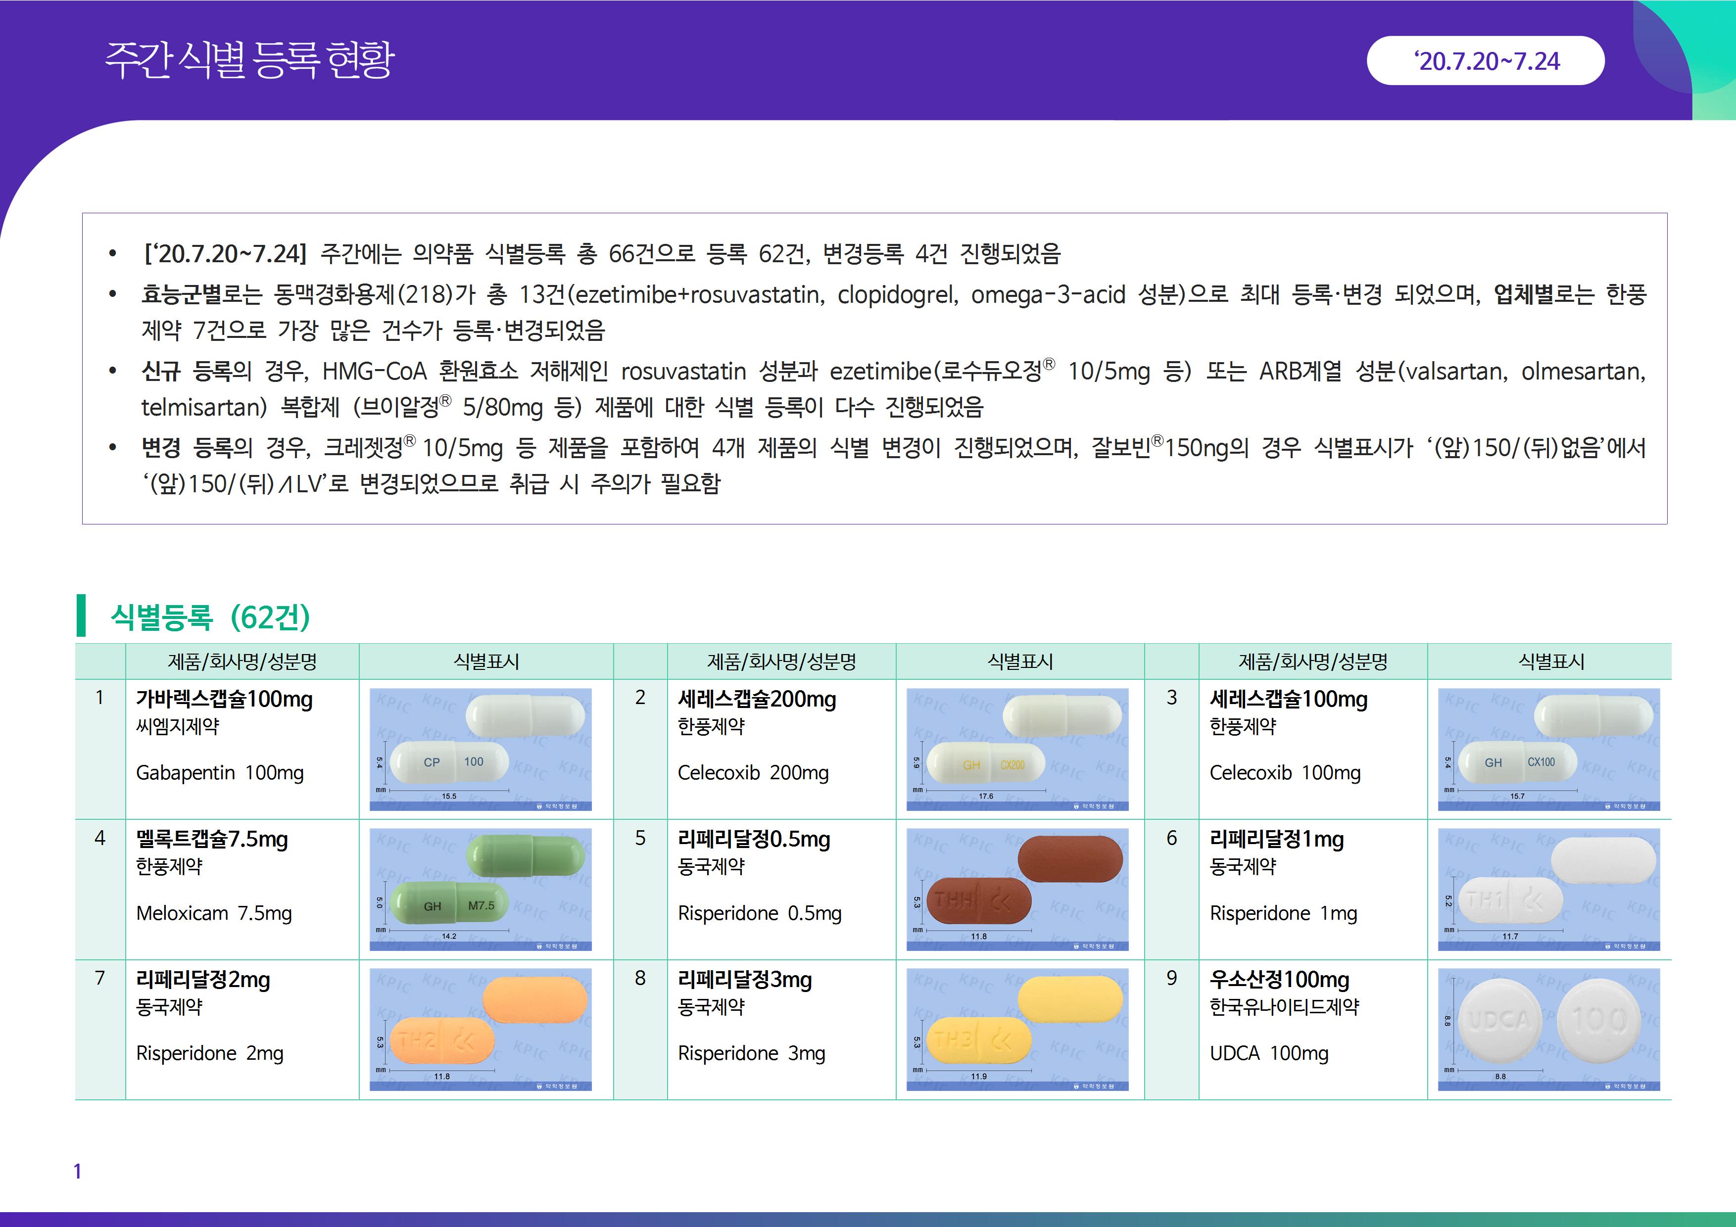1736x1227 pixels.
Task: Click the 우소산정100mg product name
Action: tap(1279, 980)
